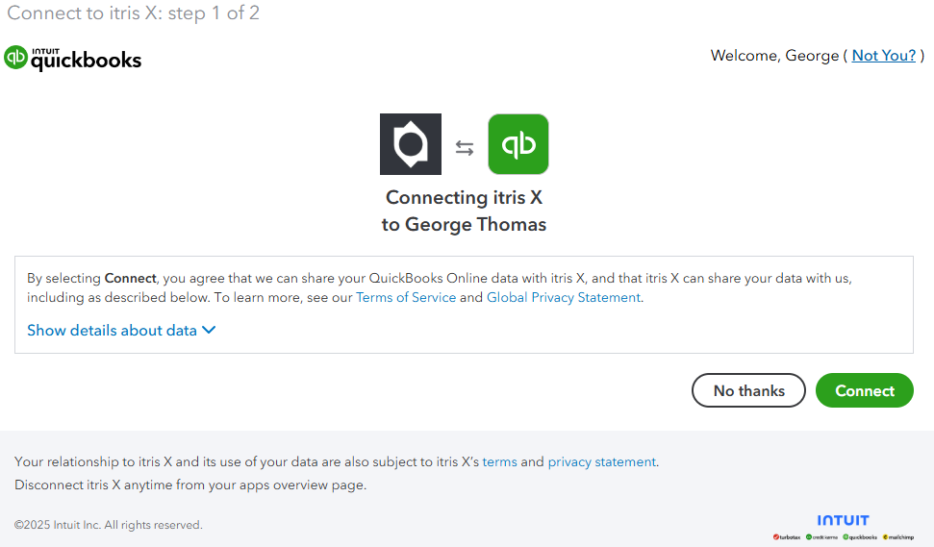Click the green QuickBooks circle logo in header
This screenshot has height=547, width=934.
tap(15, 58)
